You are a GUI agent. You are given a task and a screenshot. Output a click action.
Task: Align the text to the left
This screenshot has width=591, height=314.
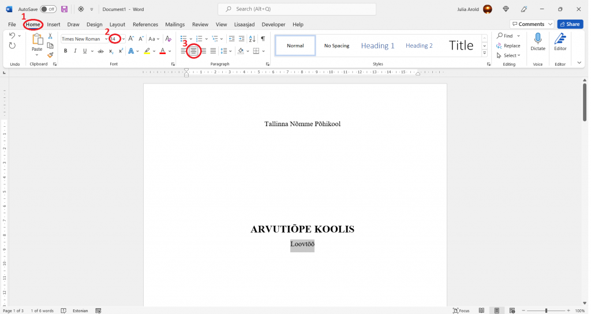(x=184, y=51)
